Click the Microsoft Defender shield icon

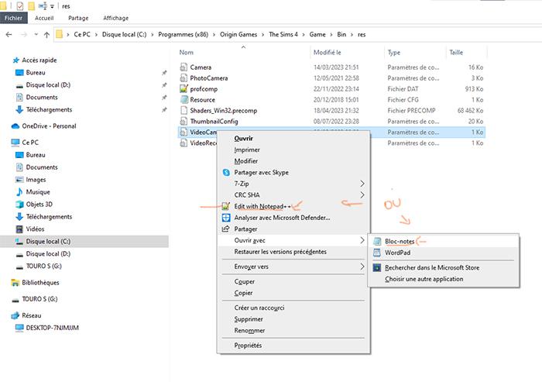pyautogui.click(x=226, y=218)
